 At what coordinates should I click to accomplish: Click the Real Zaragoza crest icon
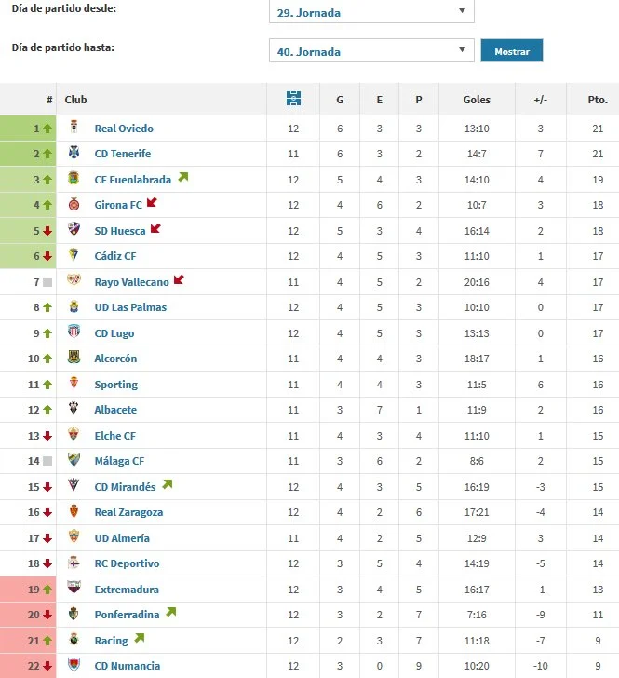point(74,512)
